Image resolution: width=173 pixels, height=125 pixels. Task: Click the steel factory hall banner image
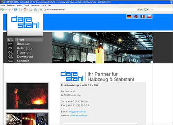point(102,48)
